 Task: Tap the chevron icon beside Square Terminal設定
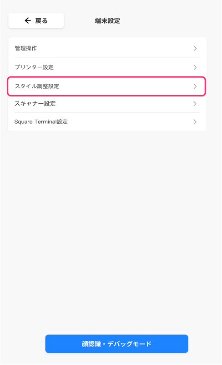(195, 122)
